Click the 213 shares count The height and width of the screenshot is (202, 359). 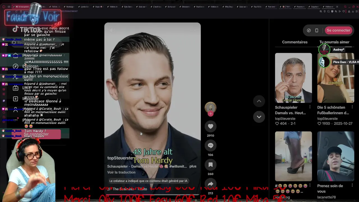click(x=211, y=193)
